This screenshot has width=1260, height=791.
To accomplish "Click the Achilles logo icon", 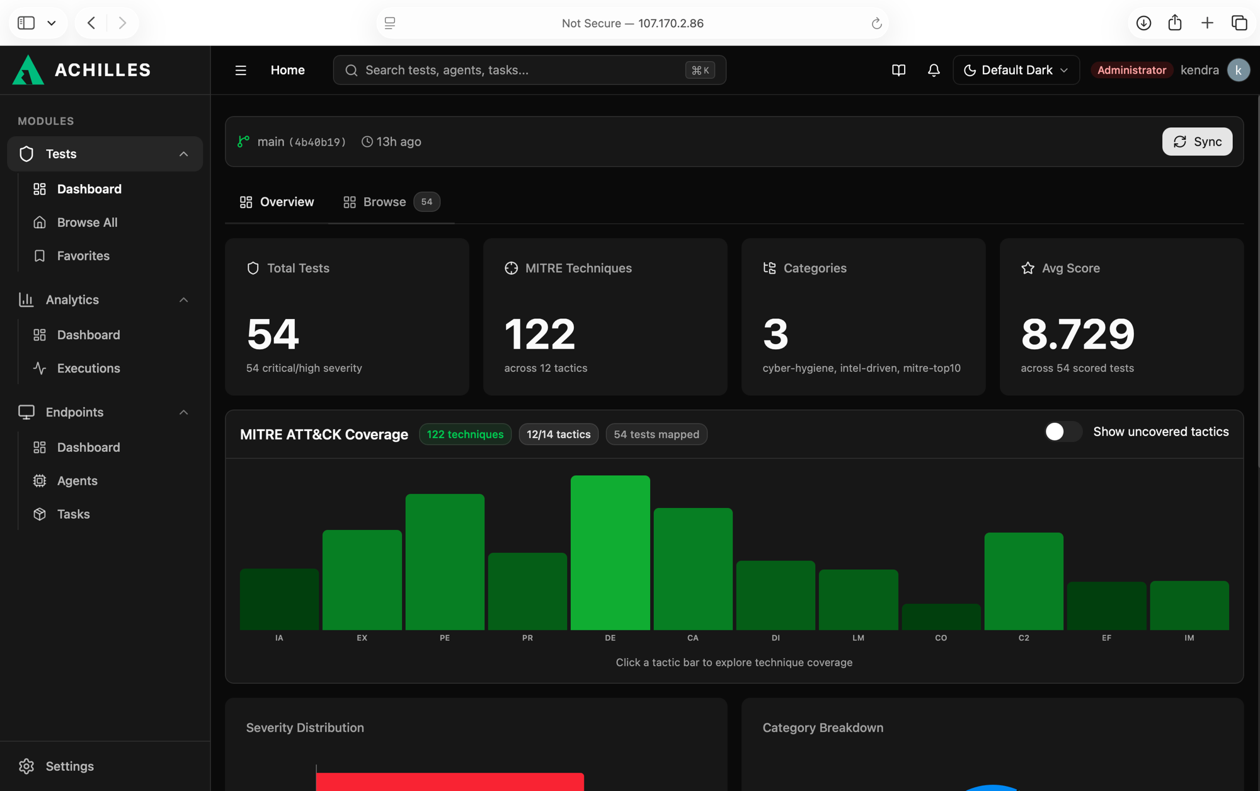I will click(x=28, y=69).
